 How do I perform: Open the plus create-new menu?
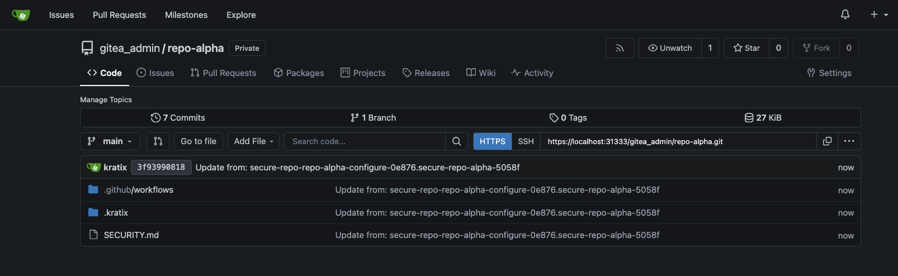pos(879,15)
